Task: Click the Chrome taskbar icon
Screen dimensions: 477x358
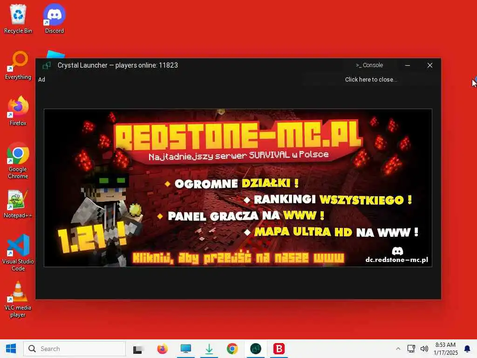Action: pos(232,349)
